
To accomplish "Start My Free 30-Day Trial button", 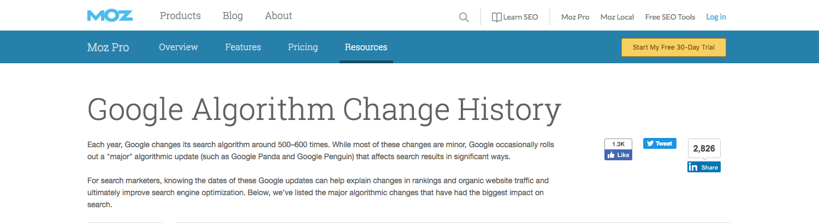I will 674,47.
